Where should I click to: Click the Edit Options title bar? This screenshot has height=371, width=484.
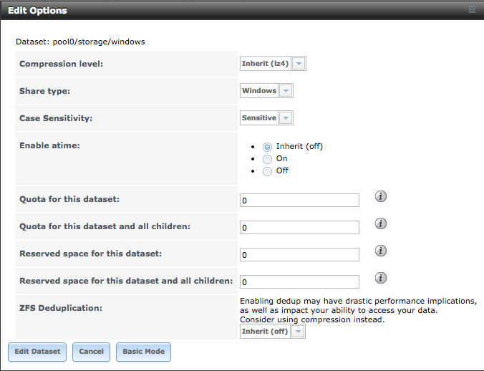(x=215, y=11)
